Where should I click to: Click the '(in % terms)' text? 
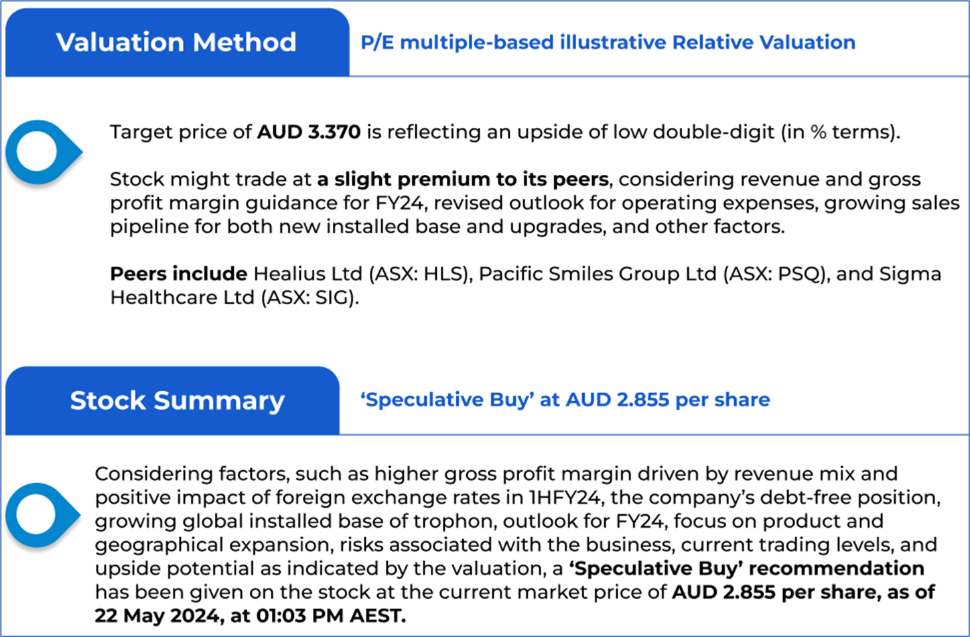(x=840, y=132)
